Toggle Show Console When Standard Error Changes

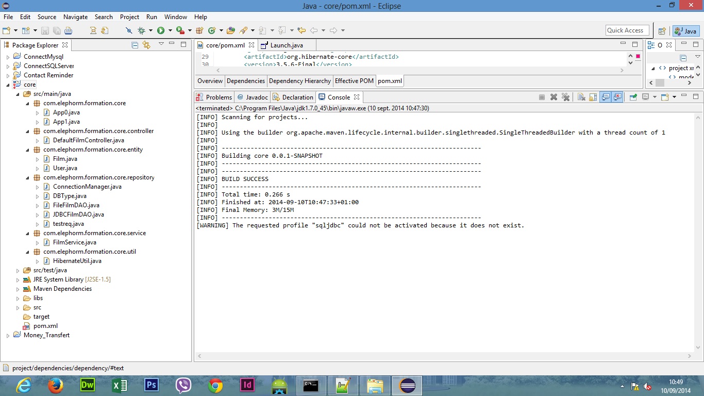[617, 97]
